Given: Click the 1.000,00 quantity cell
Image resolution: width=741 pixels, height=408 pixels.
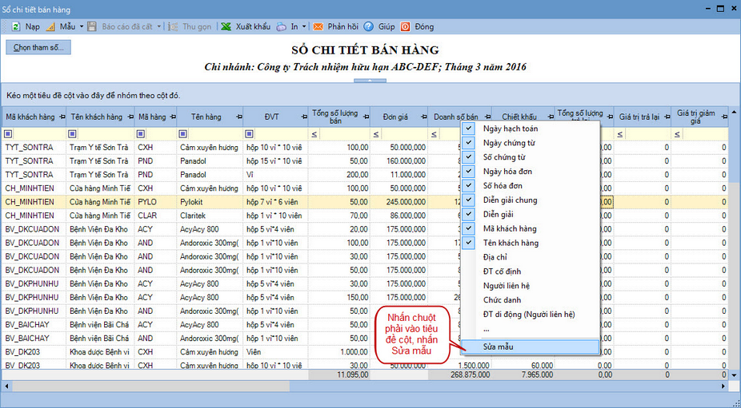Looking at the screenshot, I should 339,352.
